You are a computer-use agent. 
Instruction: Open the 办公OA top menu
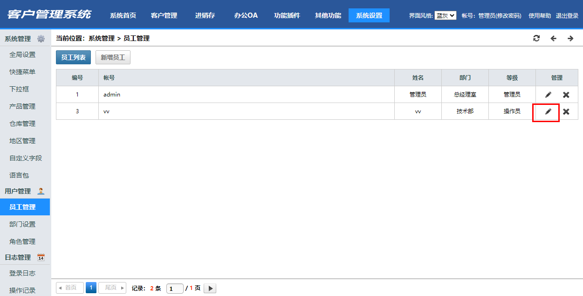[x=246, y=15]
